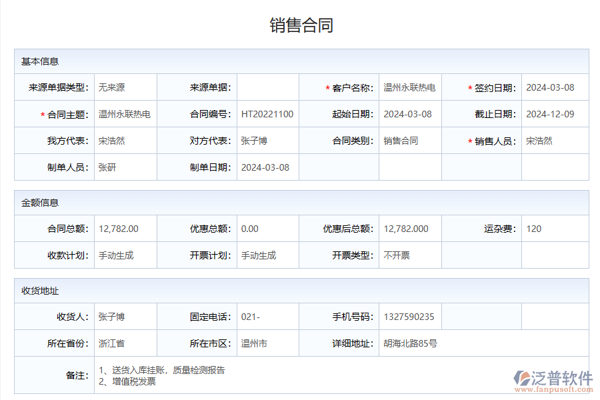This screenshot has height=400, width=600.
Task: Open the 来源单据类型 field showing 无来源
Action: point(123,87)
